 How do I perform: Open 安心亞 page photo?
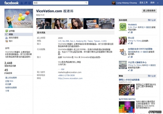pos(123,40)
